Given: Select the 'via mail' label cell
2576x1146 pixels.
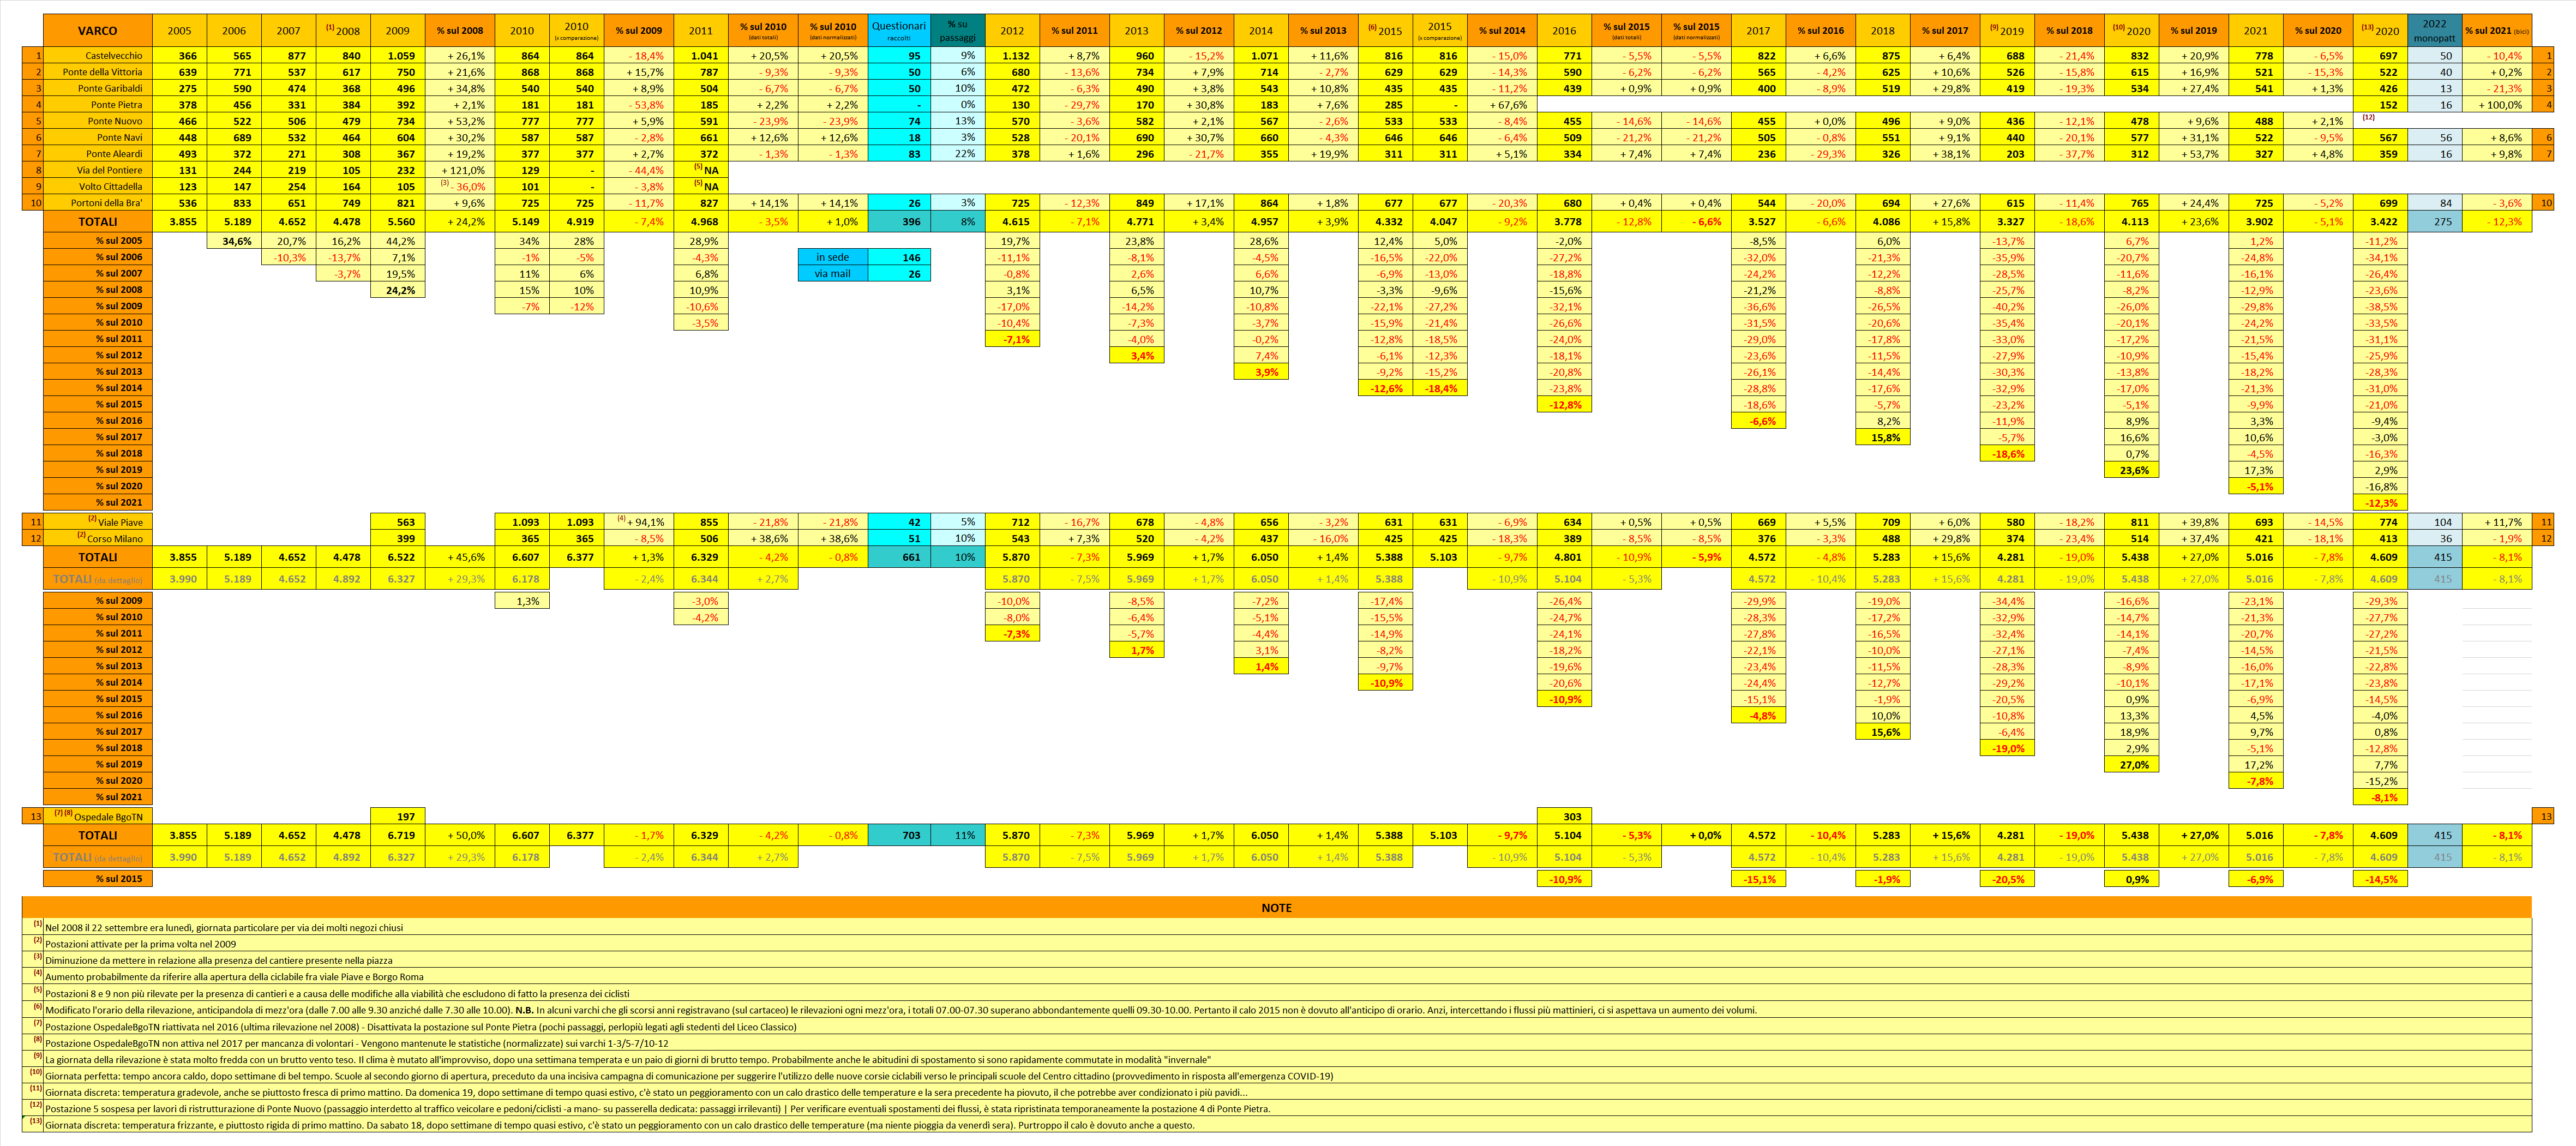Looking at the screenshot, I should pyautogui.click(x=833, y=273).
